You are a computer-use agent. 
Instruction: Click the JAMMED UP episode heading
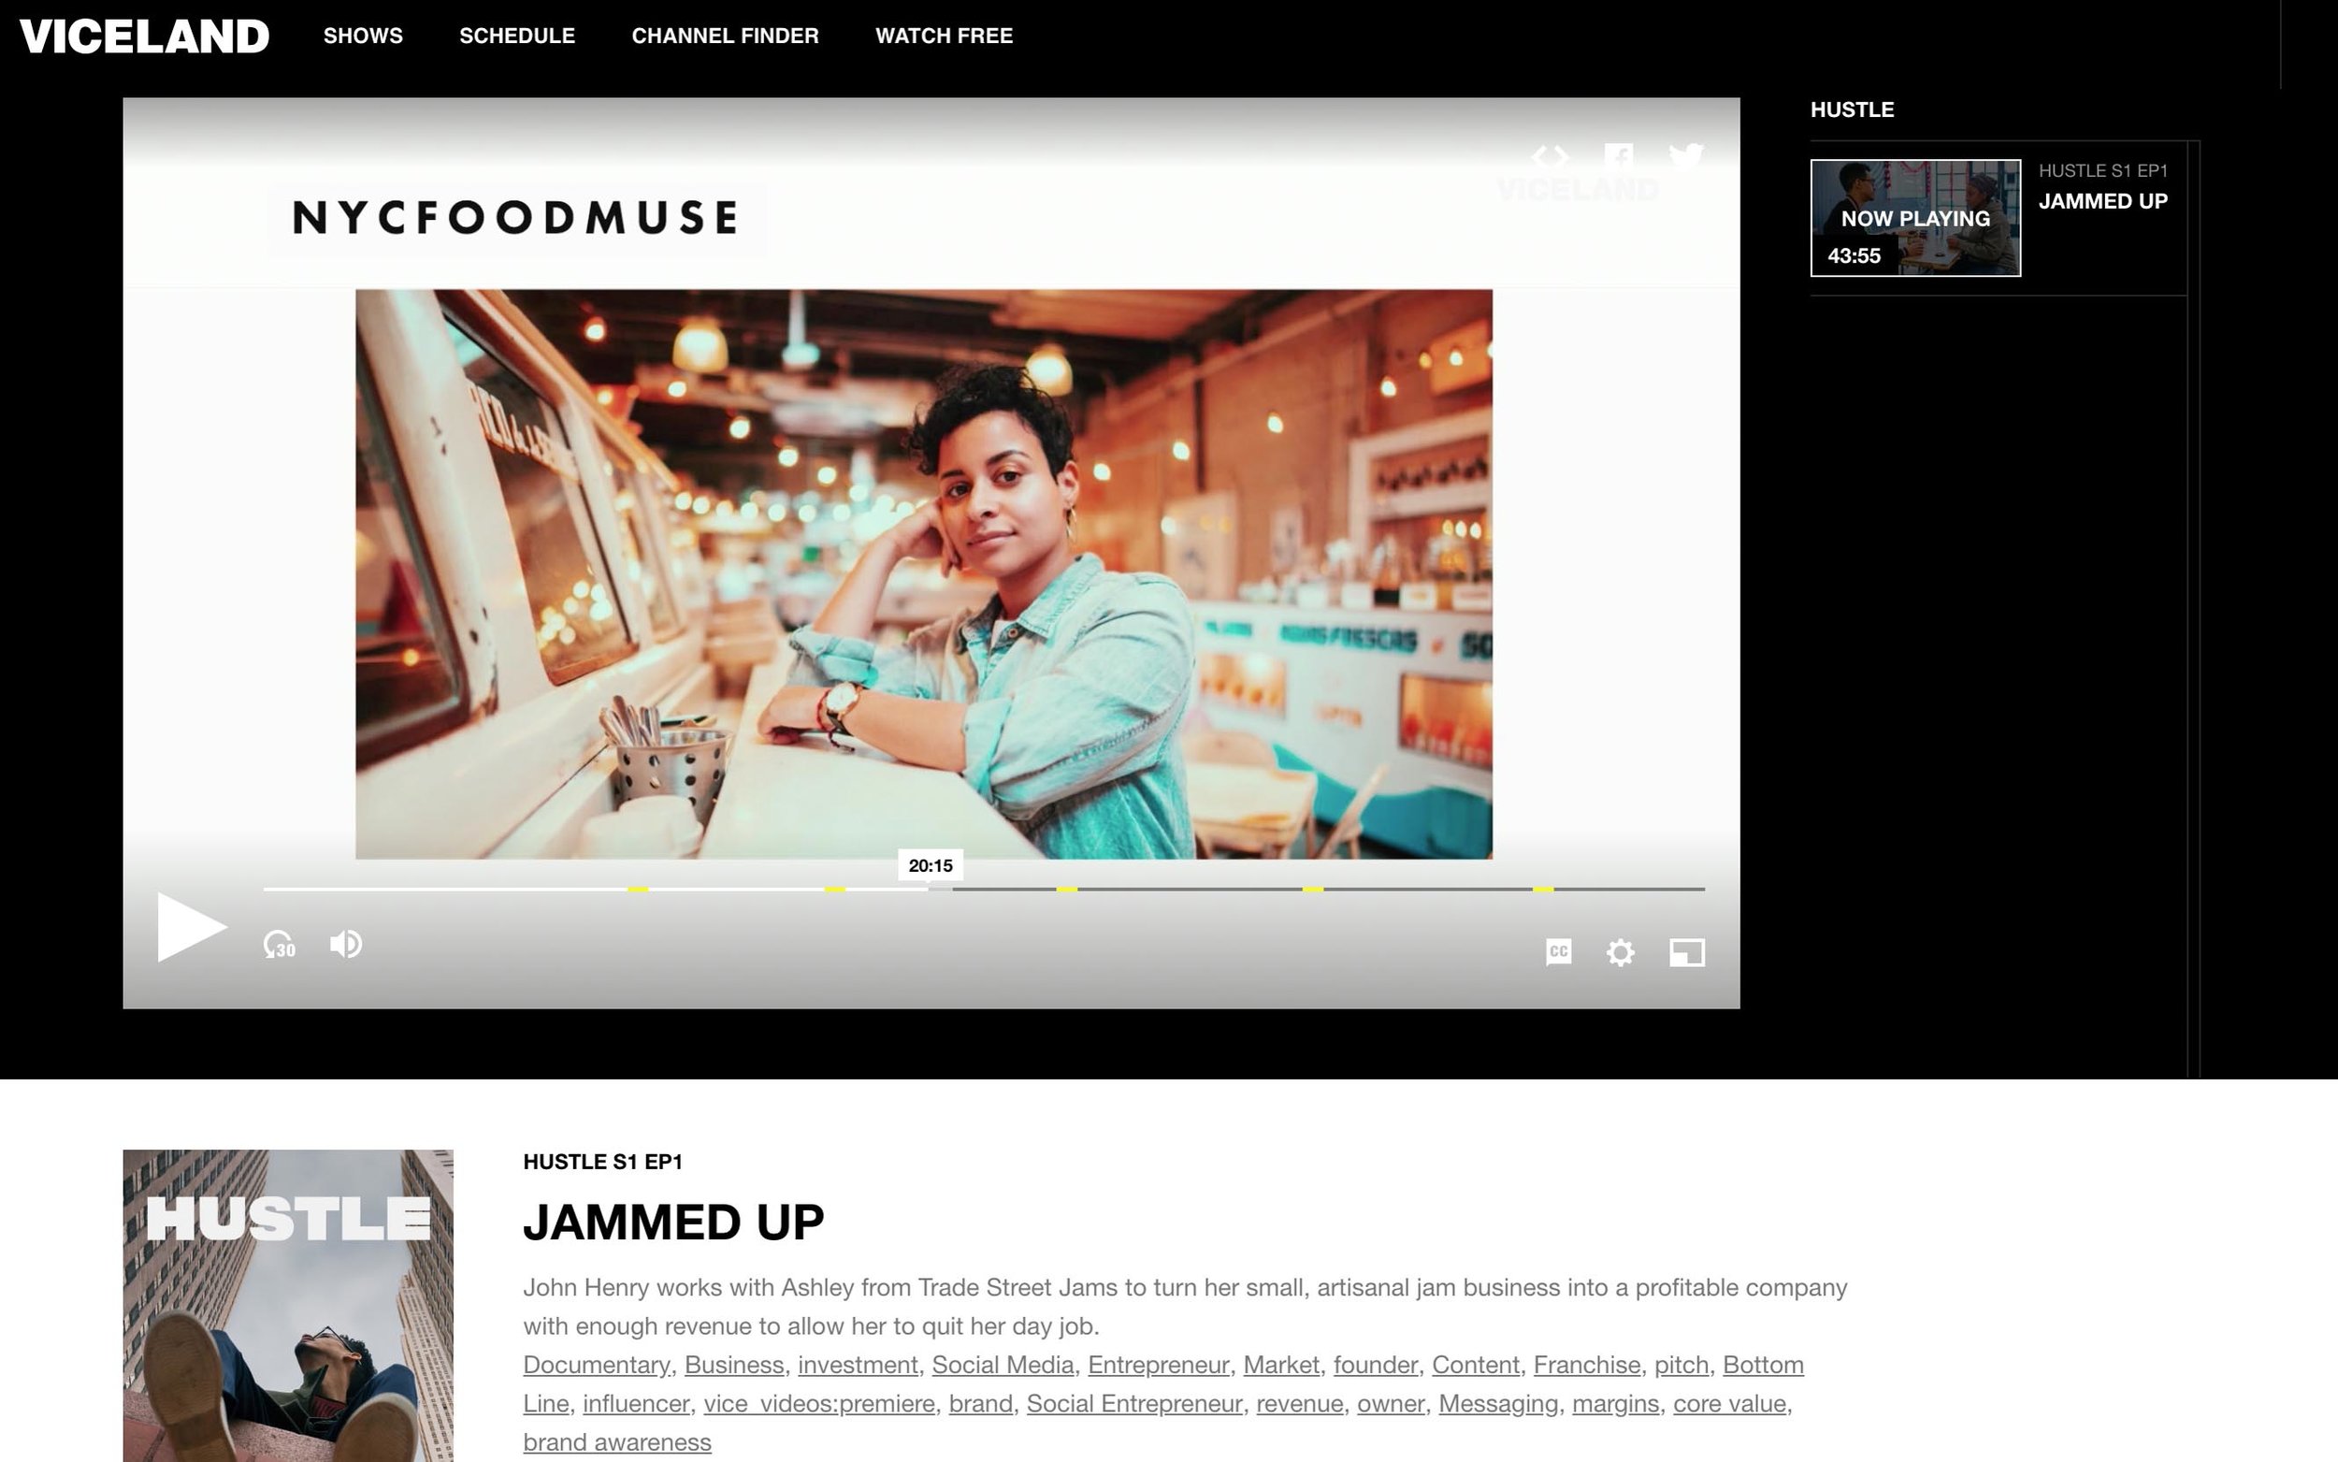673,1223
